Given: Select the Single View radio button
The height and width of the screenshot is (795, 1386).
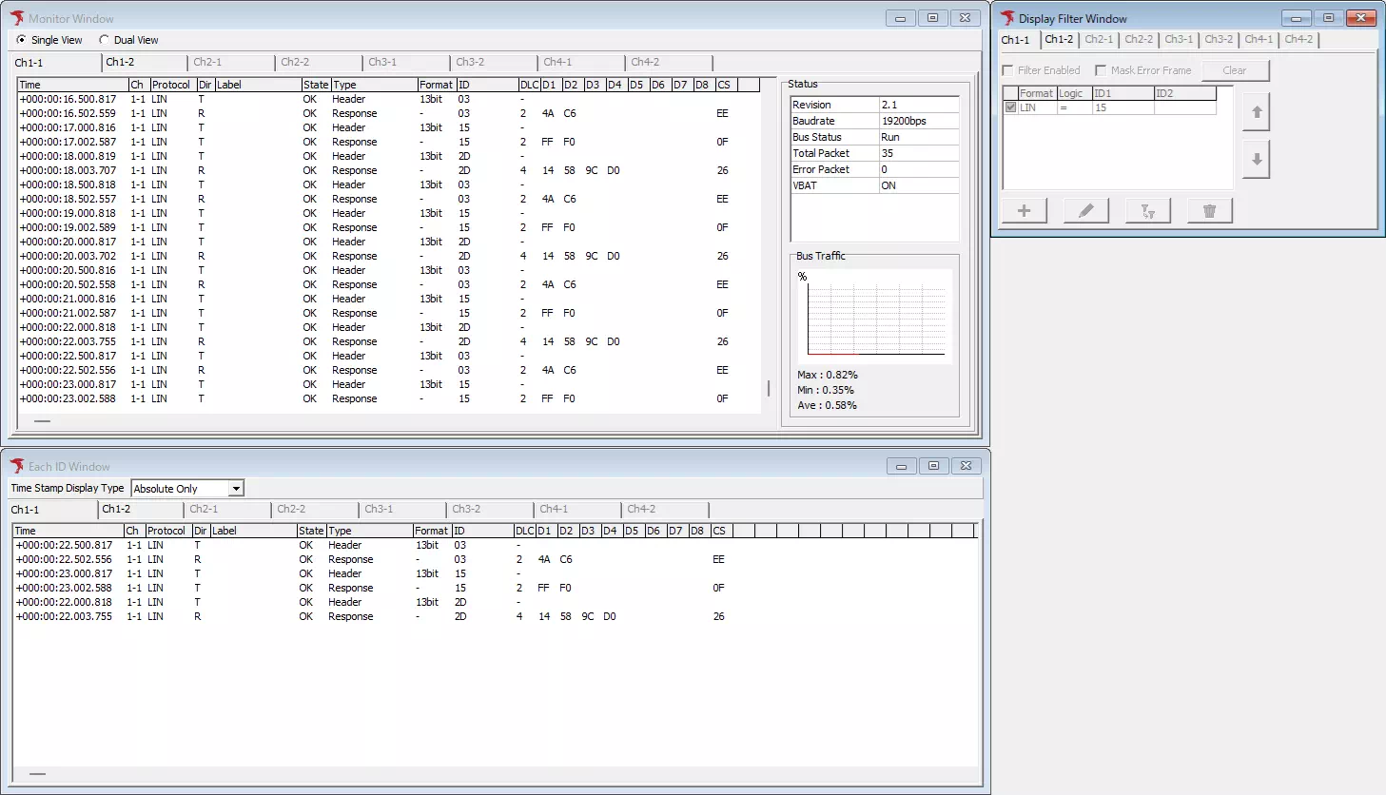Looking at the screenshot, I should click(22, 40).
